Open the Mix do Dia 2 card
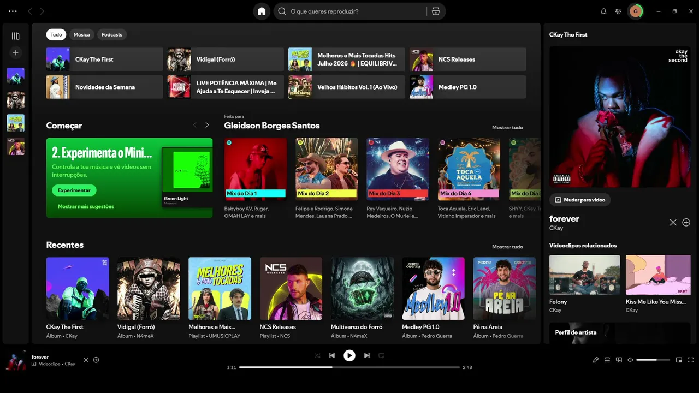 click(x=327, y=178)
